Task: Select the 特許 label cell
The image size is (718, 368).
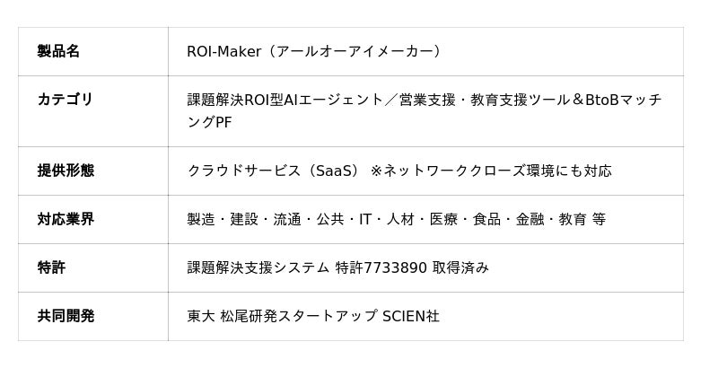Action: pos(51,267)
